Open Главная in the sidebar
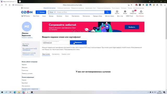This screenshot has height=94, width=167. (x=24, y=80)
